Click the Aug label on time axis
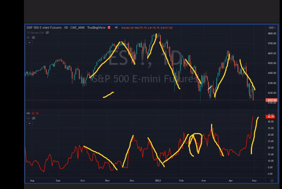The image size is (282, 189). click(32, 180)
